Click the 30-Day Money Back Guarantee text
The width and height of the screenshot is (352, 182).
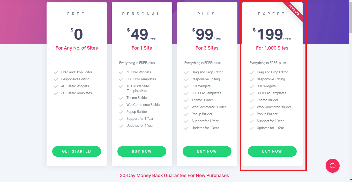coord(175,175)
